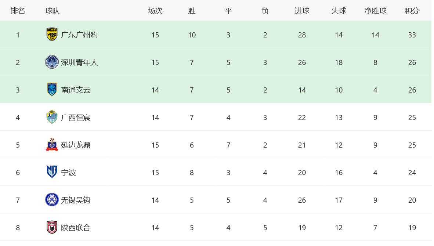Click the 无锡吴钩 round badge
434x246 pixels.
(52, 199)
